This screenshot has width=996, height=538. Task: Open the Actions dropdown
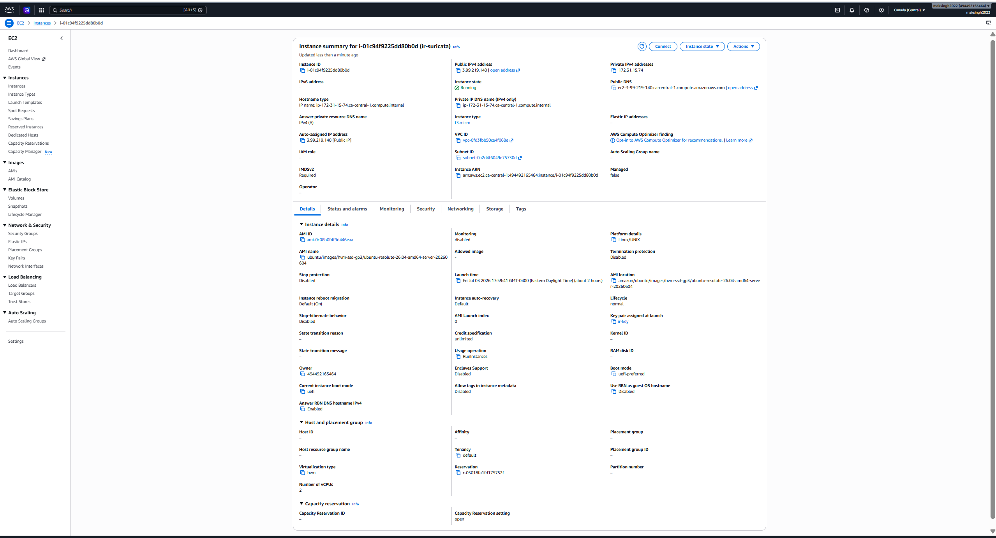click(x=743, y=46)
